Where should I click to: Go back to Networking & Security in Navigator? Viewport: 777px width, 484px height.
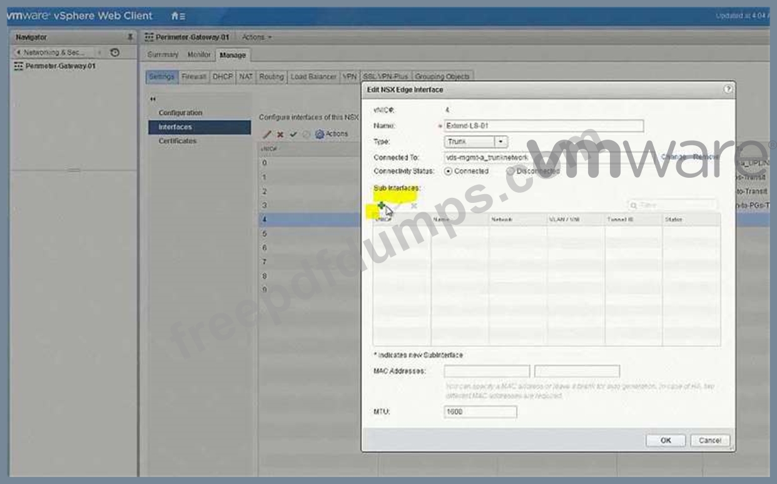click(53, 53)
